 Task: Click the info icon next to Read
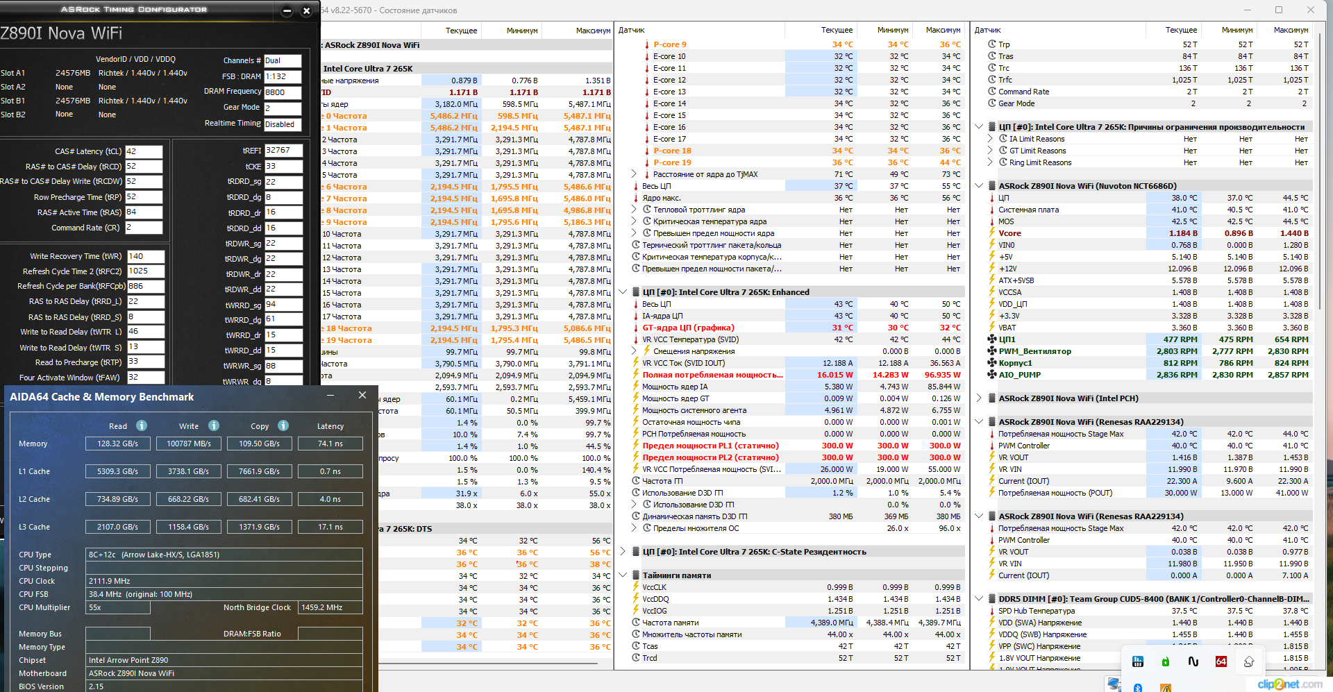point(142,425)
